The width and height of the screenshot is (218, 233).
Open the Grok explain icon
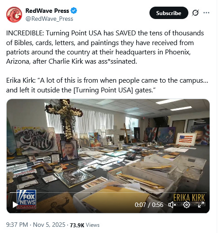[195, 13]
